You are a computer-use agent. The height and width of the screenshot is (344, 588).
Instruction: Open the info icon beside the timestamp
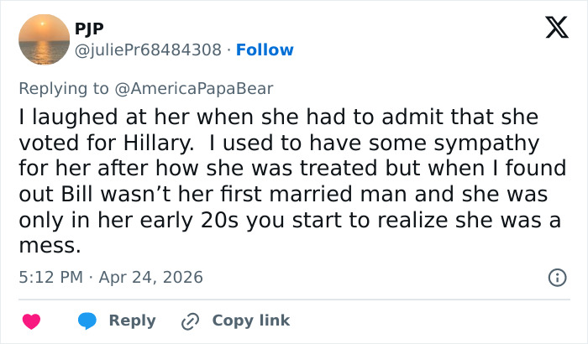(556, 276)
